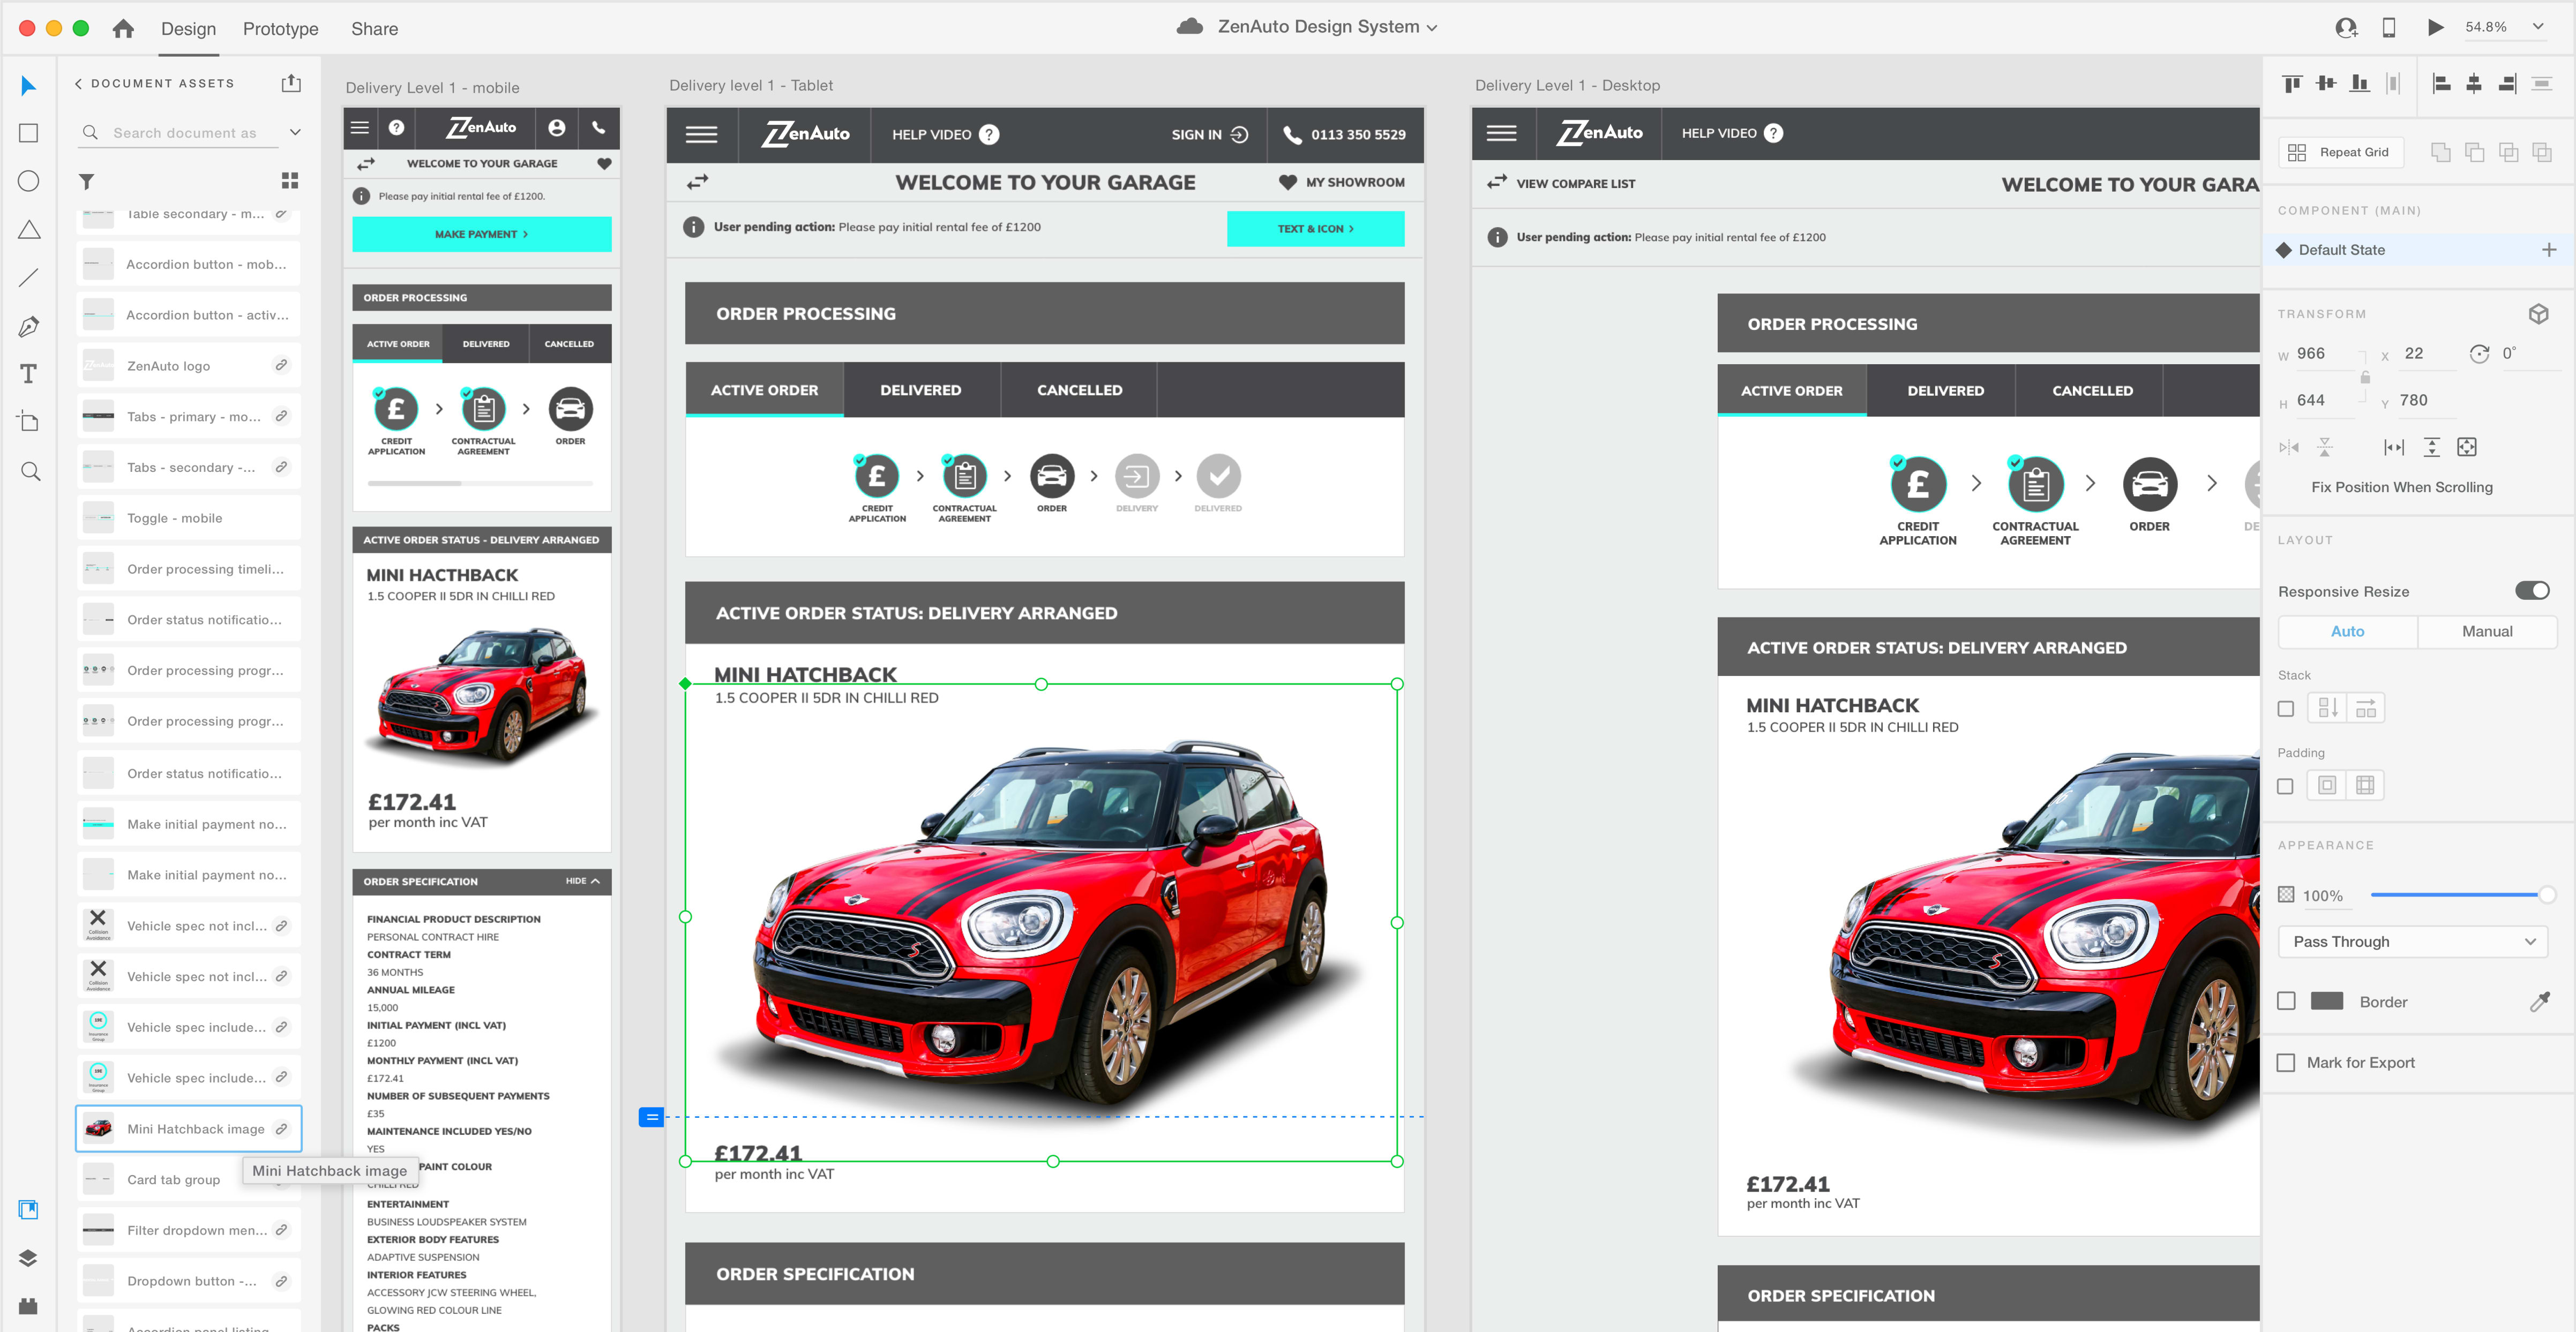This screenshot has height=1332, width=2576.
Task: Switch assets to grid view
Action: pyautogui.click(x=290, y=180)
